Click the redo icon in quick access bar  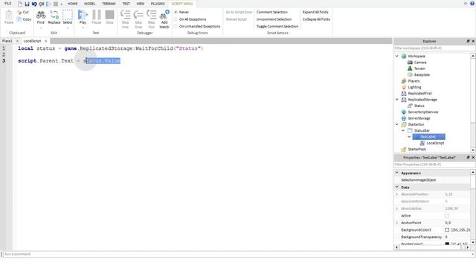pyautogui.click(x=42, y=4)
